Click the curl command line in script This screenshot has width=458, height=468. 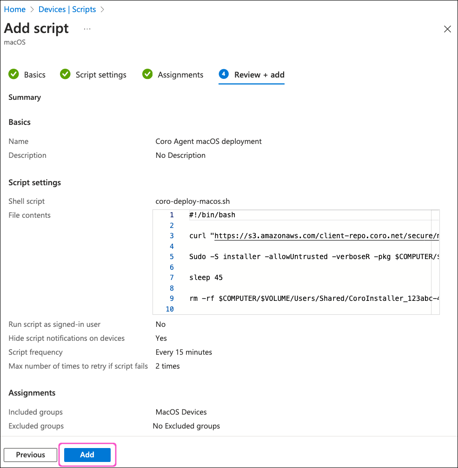[x=314, y=236]
